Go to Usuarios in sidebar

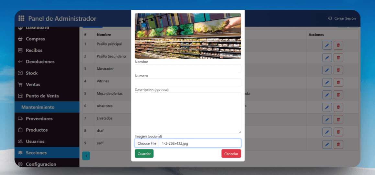click(x=35, y=141)
